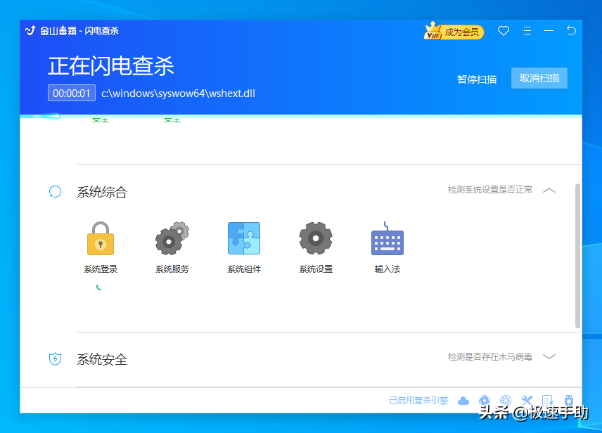Click the 系统设置 gear icon
This screenshot has height=433, width=602.
(315, 238)
